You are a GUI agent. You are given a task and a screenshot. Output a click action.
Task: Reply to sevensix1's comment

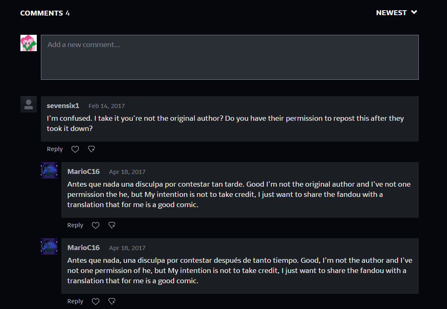[x=55, y=149]
